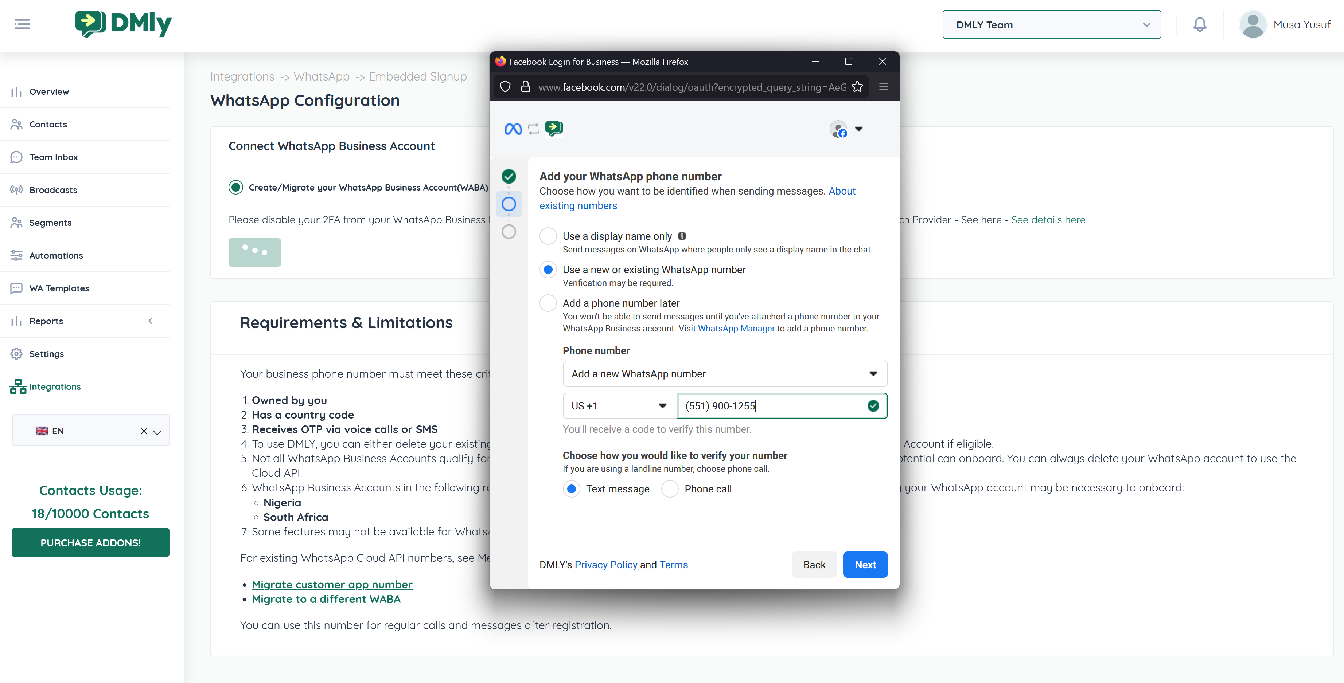
Task: Click the Meta logo icon
Action: click(x=513, y=129)
